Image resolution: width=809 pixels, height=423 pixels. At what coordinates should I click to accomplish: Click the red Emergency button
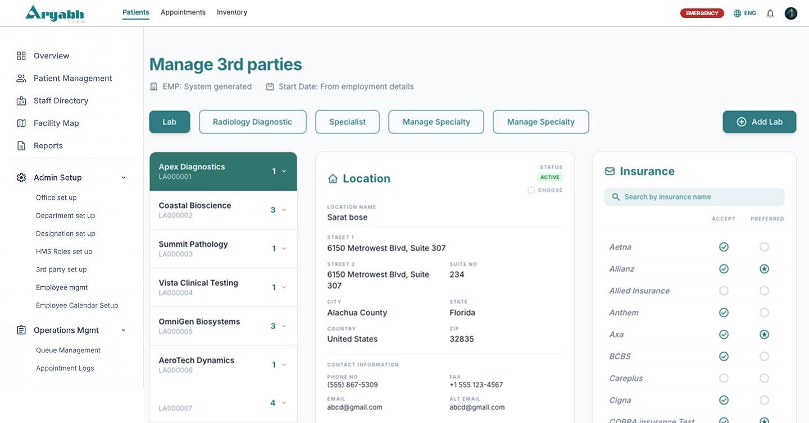(702, 13)
